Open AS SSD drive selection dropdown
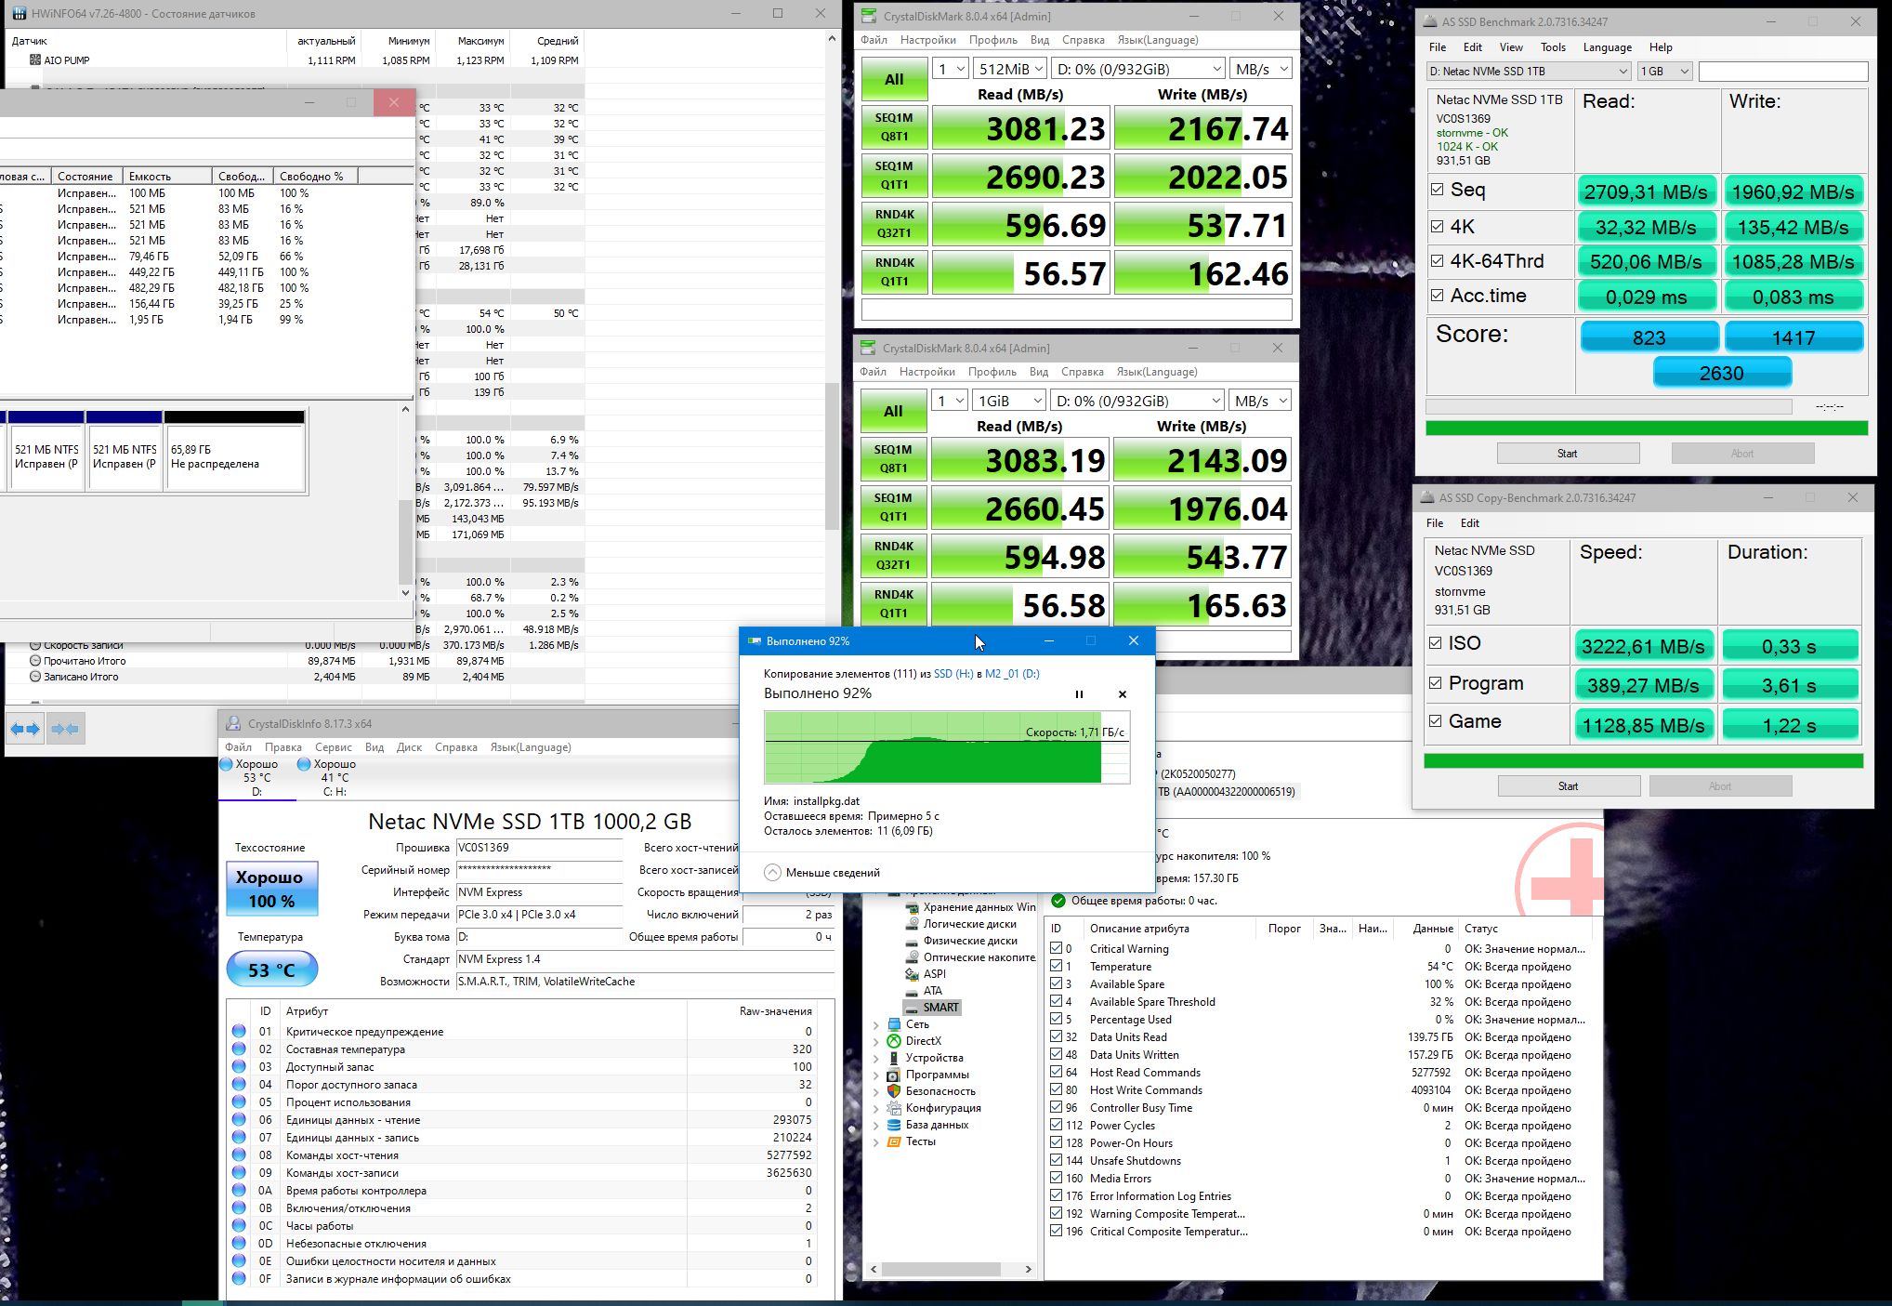This screenshot has width=1892, height=1306. click(x=1529, y=72)
